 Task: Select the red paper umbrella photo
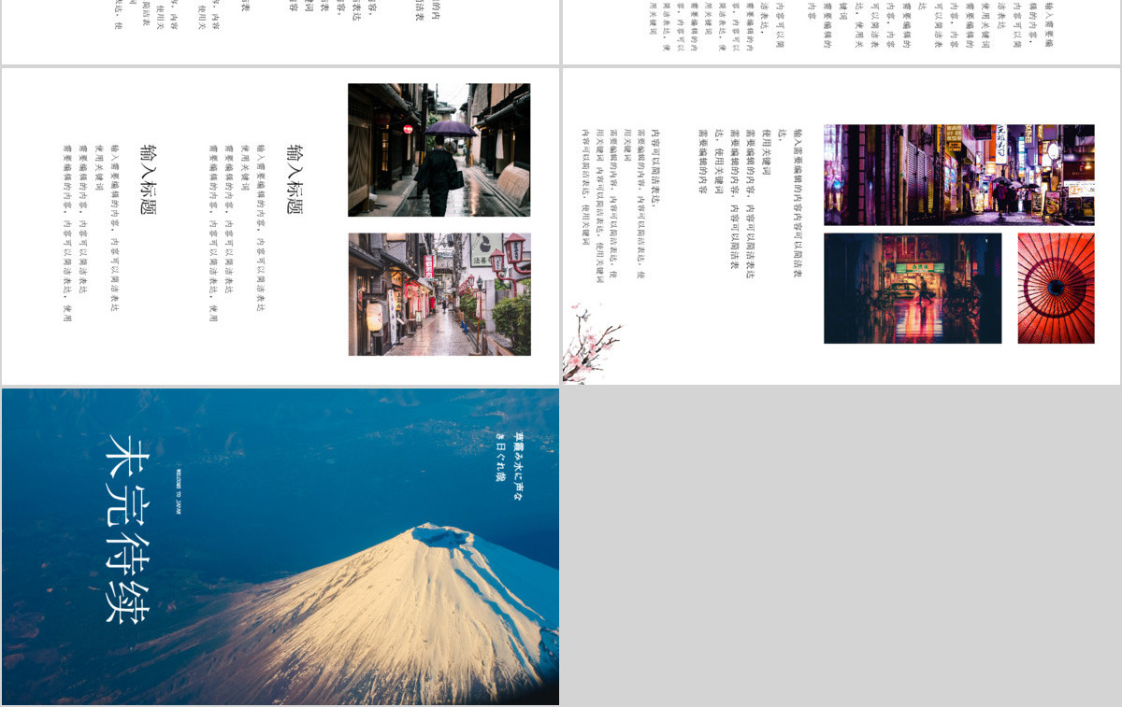(1056, 289)
